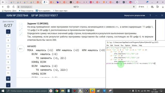Open Telegram from the taskbar

(x=92, y=91)
